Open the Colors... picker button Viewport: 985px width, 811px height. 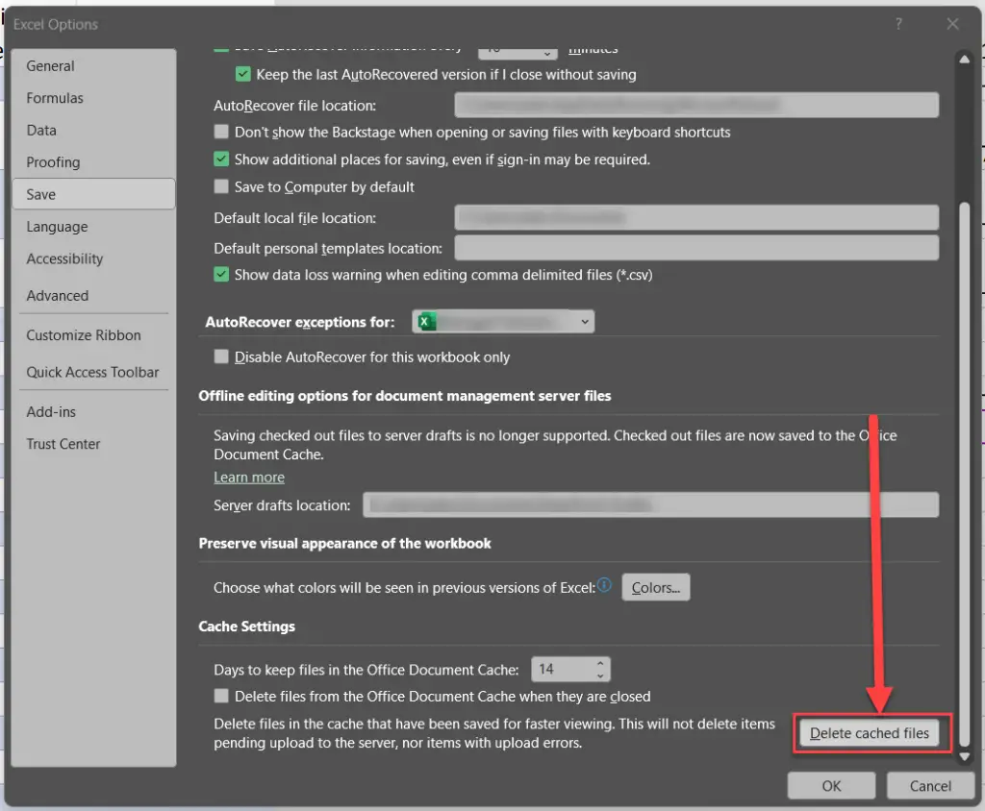point(656,587)
